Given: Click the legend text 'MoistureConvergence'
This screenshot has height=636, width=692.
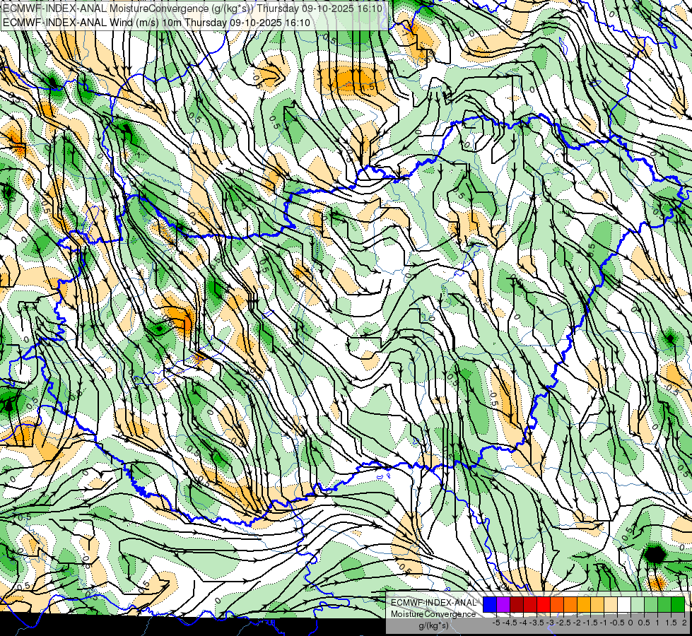Looking at the screenshot, I should [433, 614].
